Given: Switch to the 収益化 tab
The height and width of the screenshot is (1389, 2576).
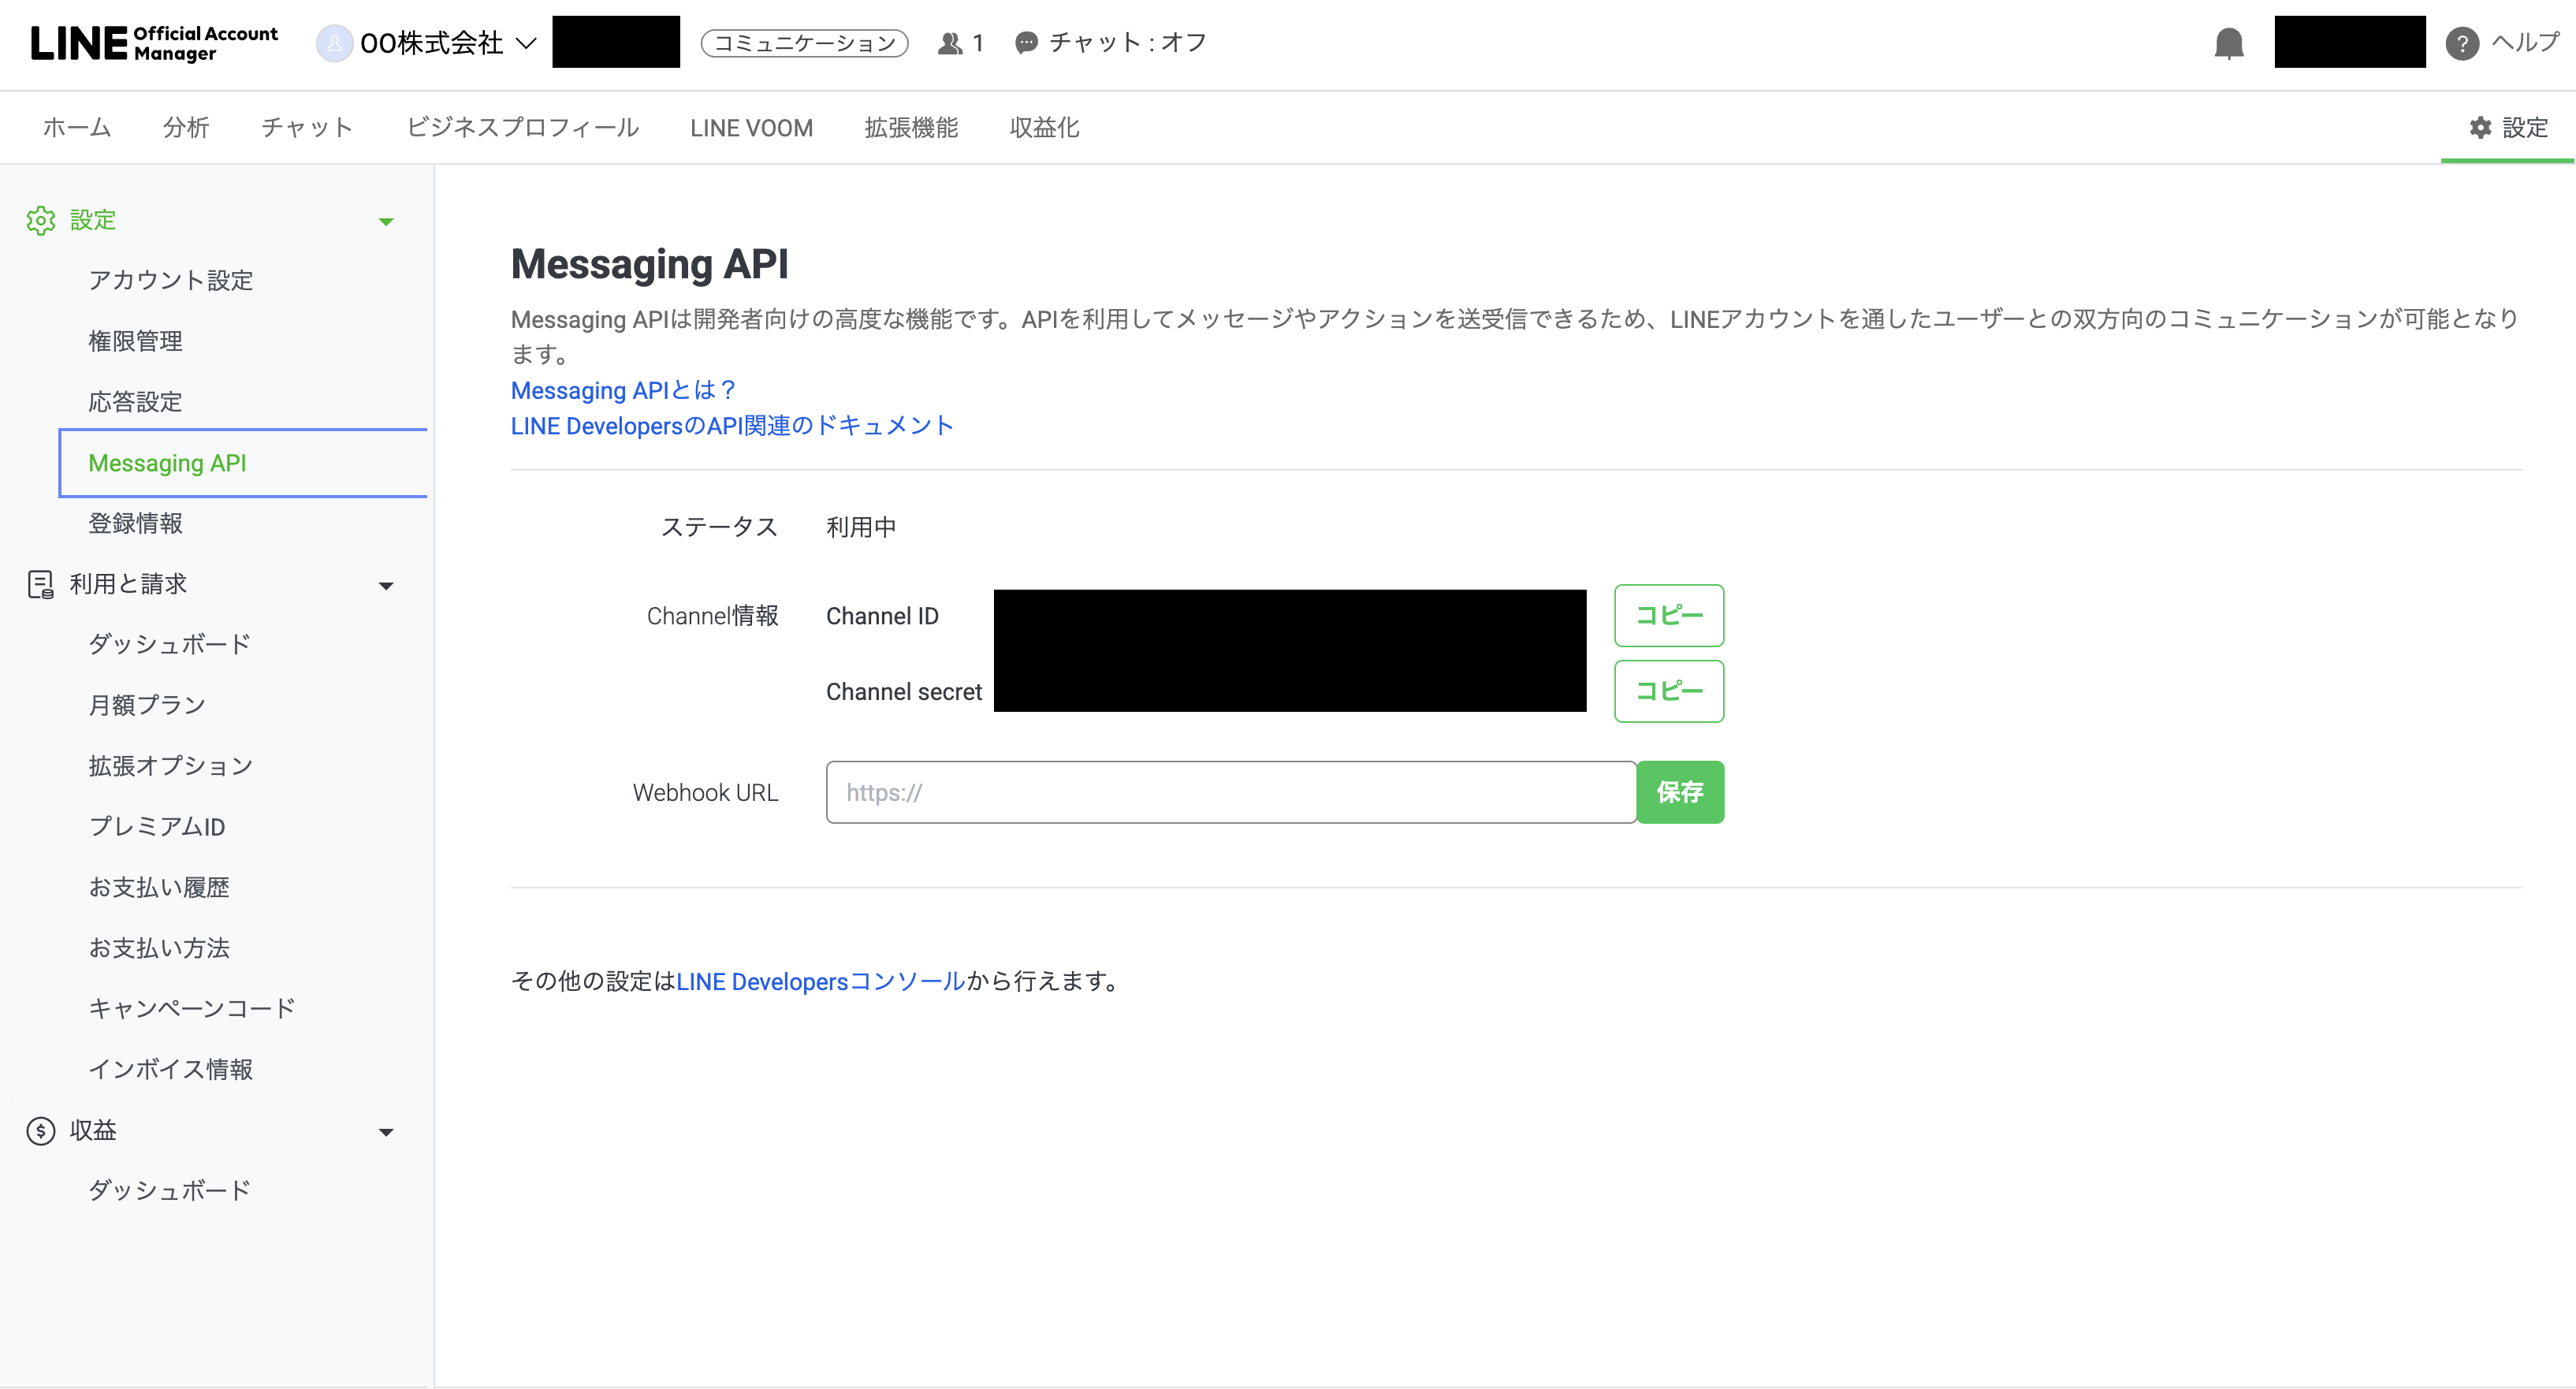Looking at the screenshot, I should pos(1044,127).
